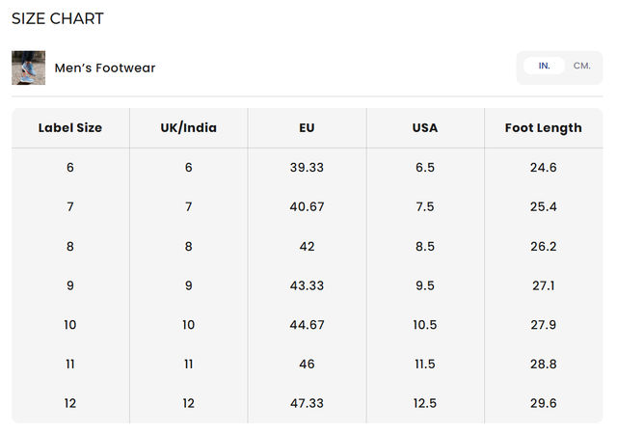Click the USA column header
This screenshot has height=432, width=617.
coord(425,128)
